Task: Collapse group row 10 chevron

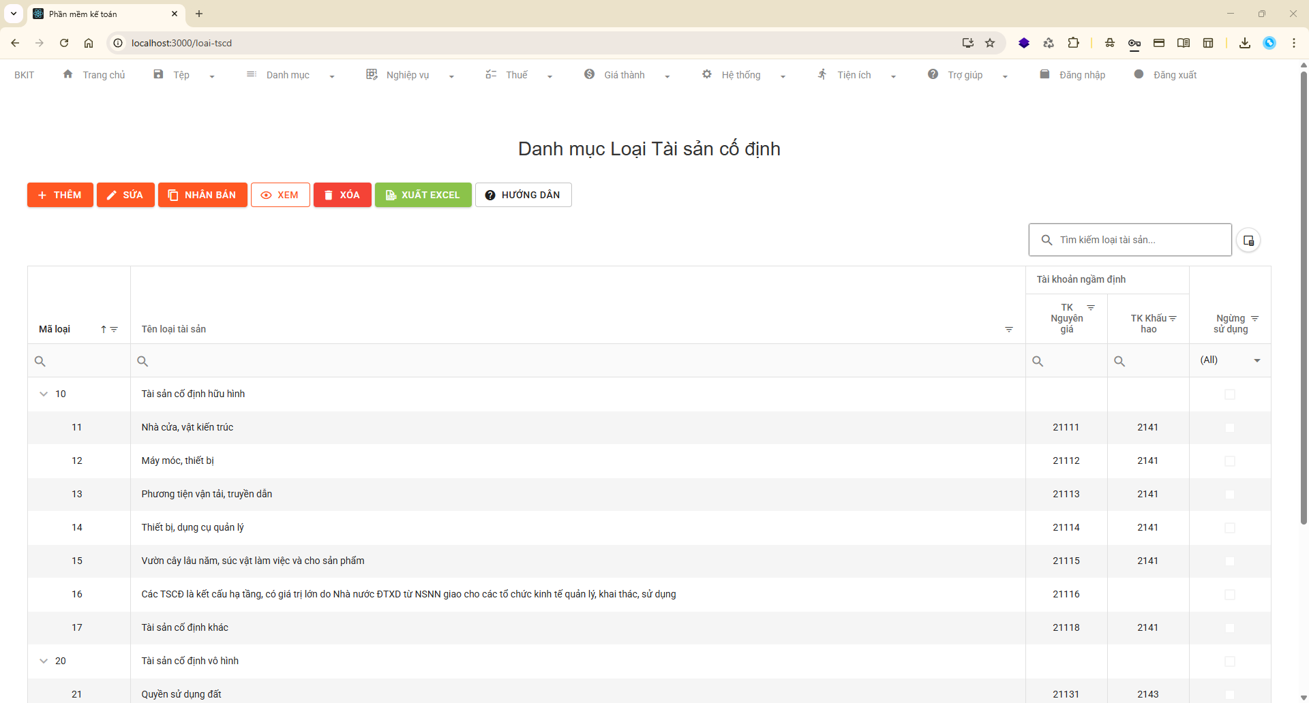Action: pyautogui.click(x=44, y=394)
